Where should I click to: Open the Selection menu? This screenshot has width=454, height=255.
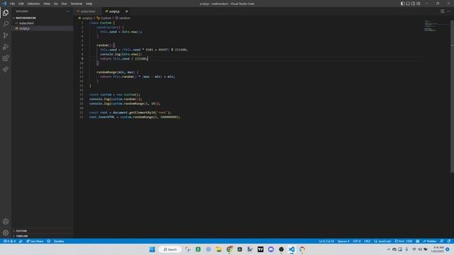pyautogui.click(x=33, y=4)
